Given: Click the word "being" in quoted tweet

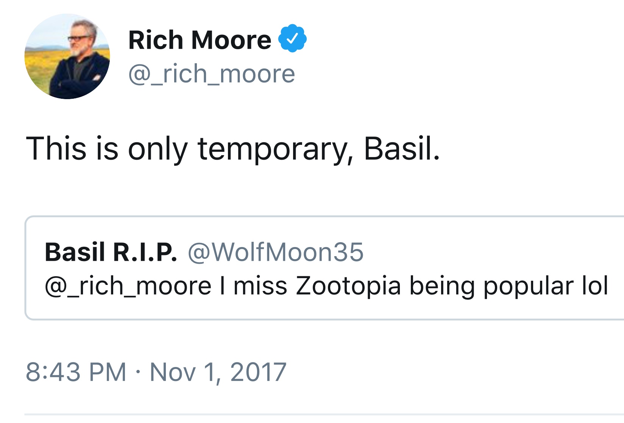Looking at the screenshot, I should coord(442,286).
